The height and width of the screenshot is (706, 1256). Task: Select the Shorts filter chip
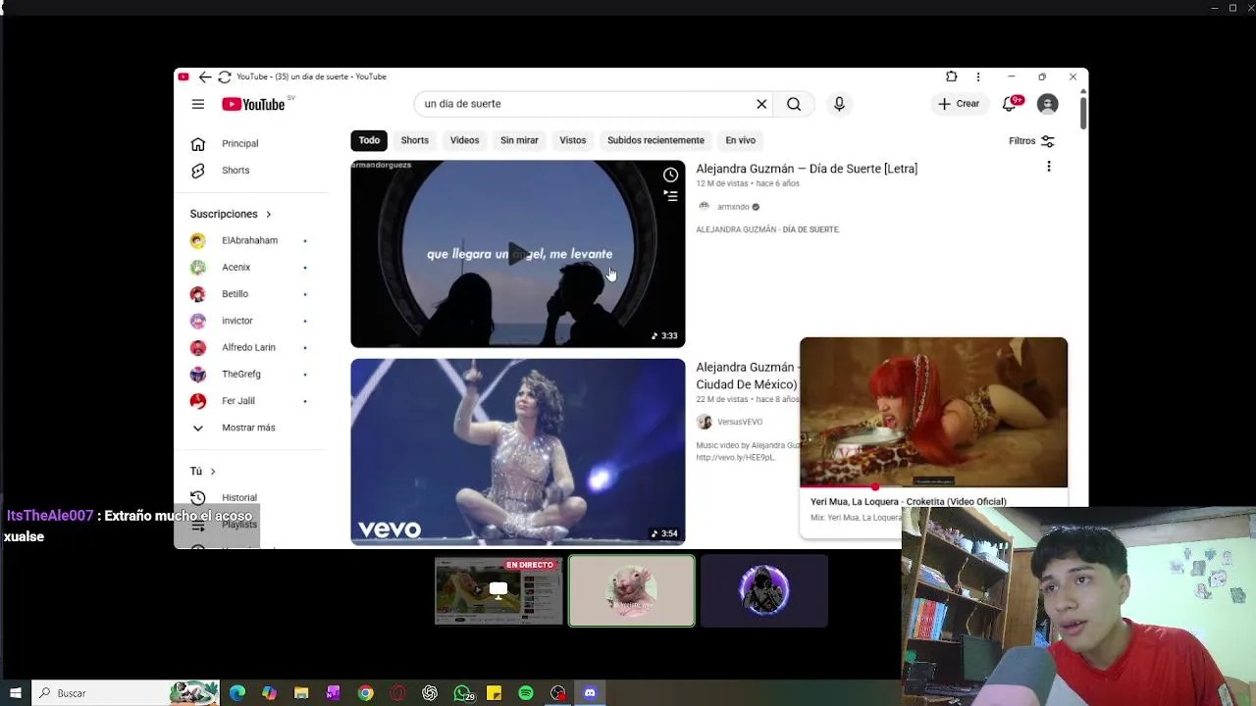[x=414, y=140]
